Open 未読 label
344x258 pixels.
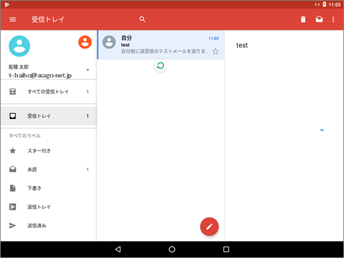pyautogui.click(x=49, y=170)
